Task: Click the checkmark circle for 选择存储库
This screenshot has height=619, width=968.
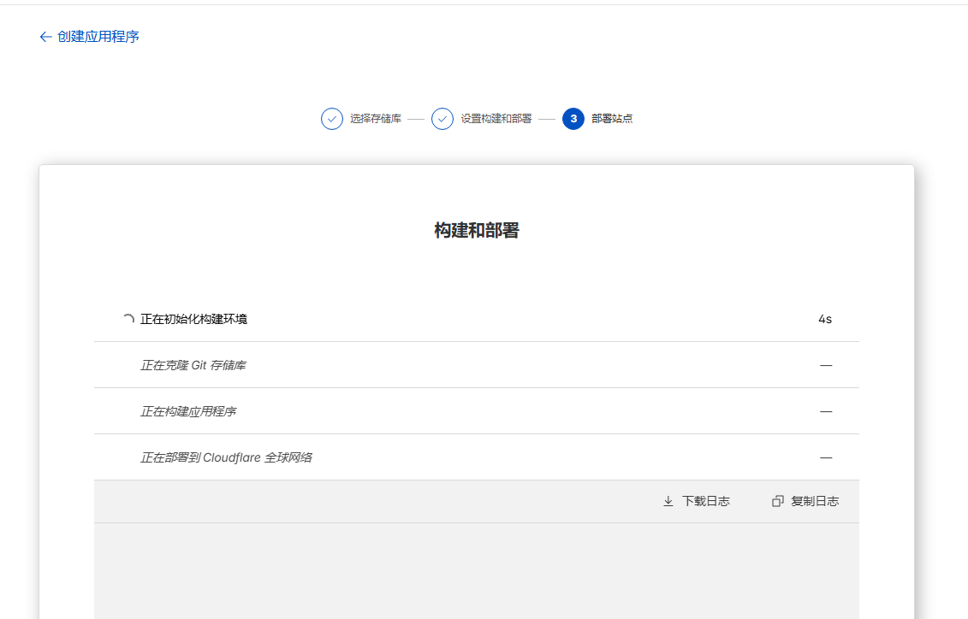Action: tap(332, 119)
